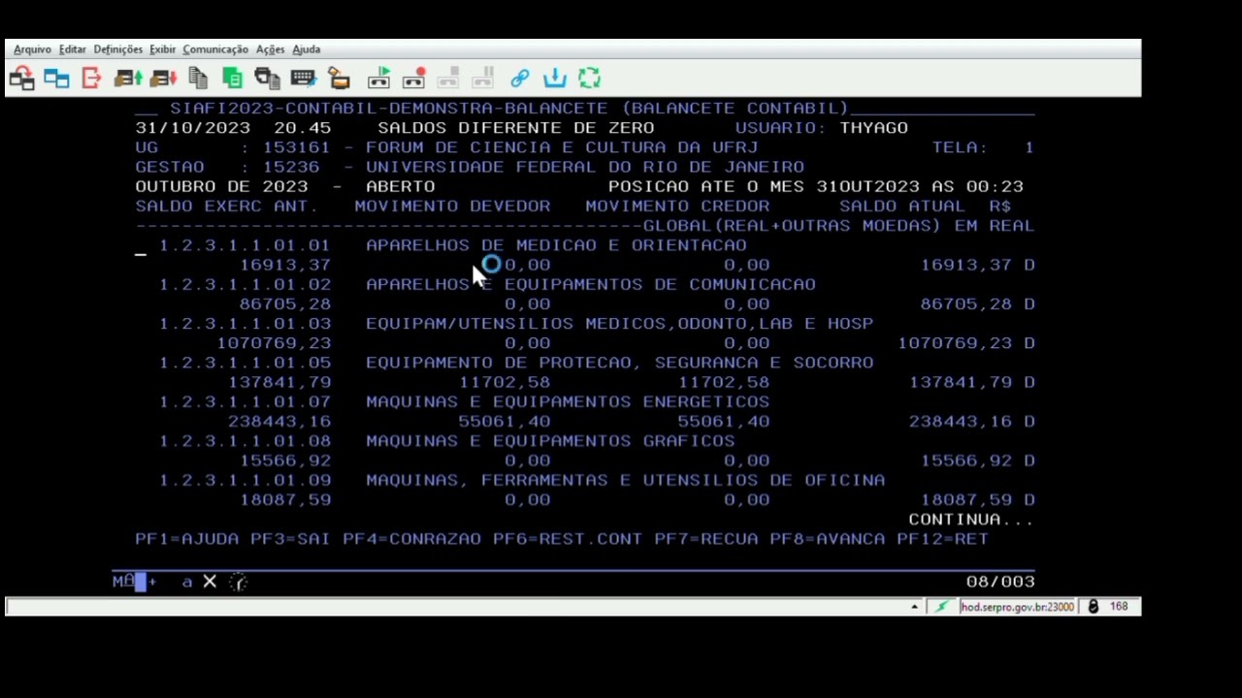Click the CONTINUA... text
This screenshot has height=698, width=1242.
point(971,520)
